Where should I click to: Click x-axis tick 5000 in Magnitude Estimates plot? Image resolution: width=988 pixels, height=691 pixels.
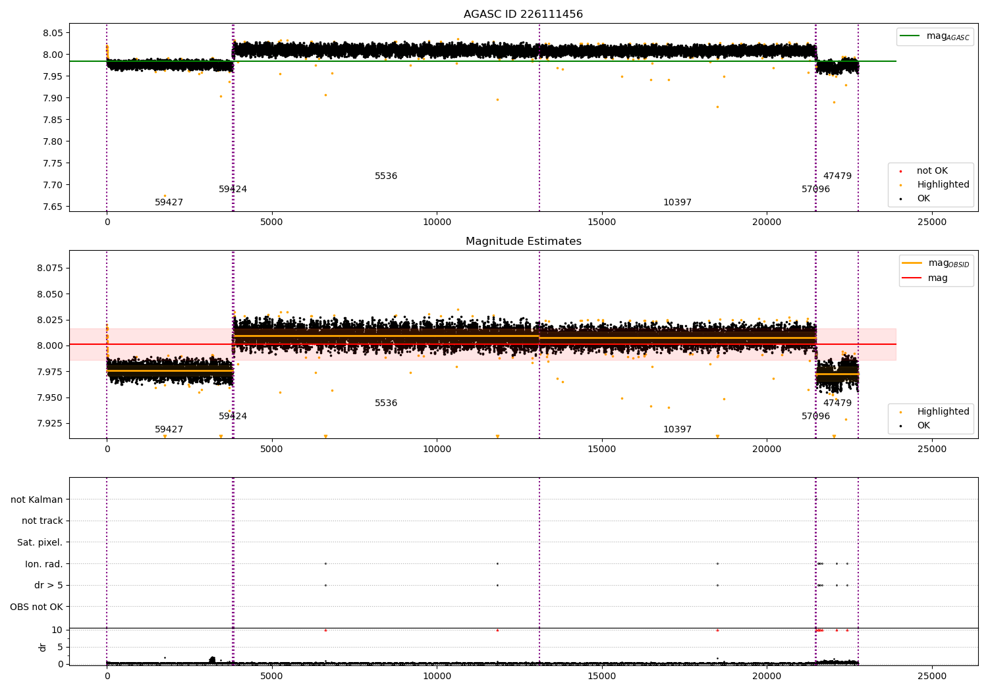(x=271, y=449)
